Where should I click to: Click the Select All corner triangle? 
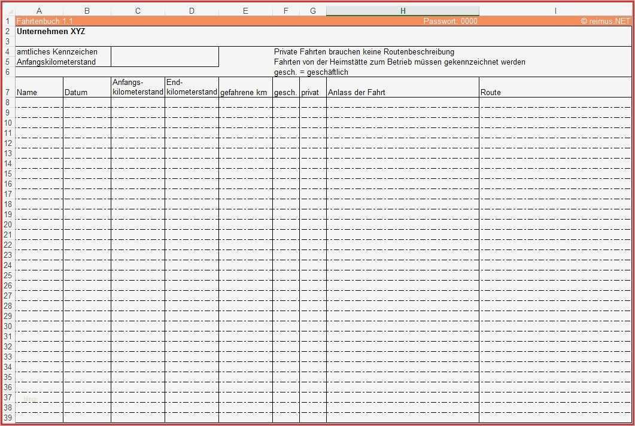[x=8, y=11]
